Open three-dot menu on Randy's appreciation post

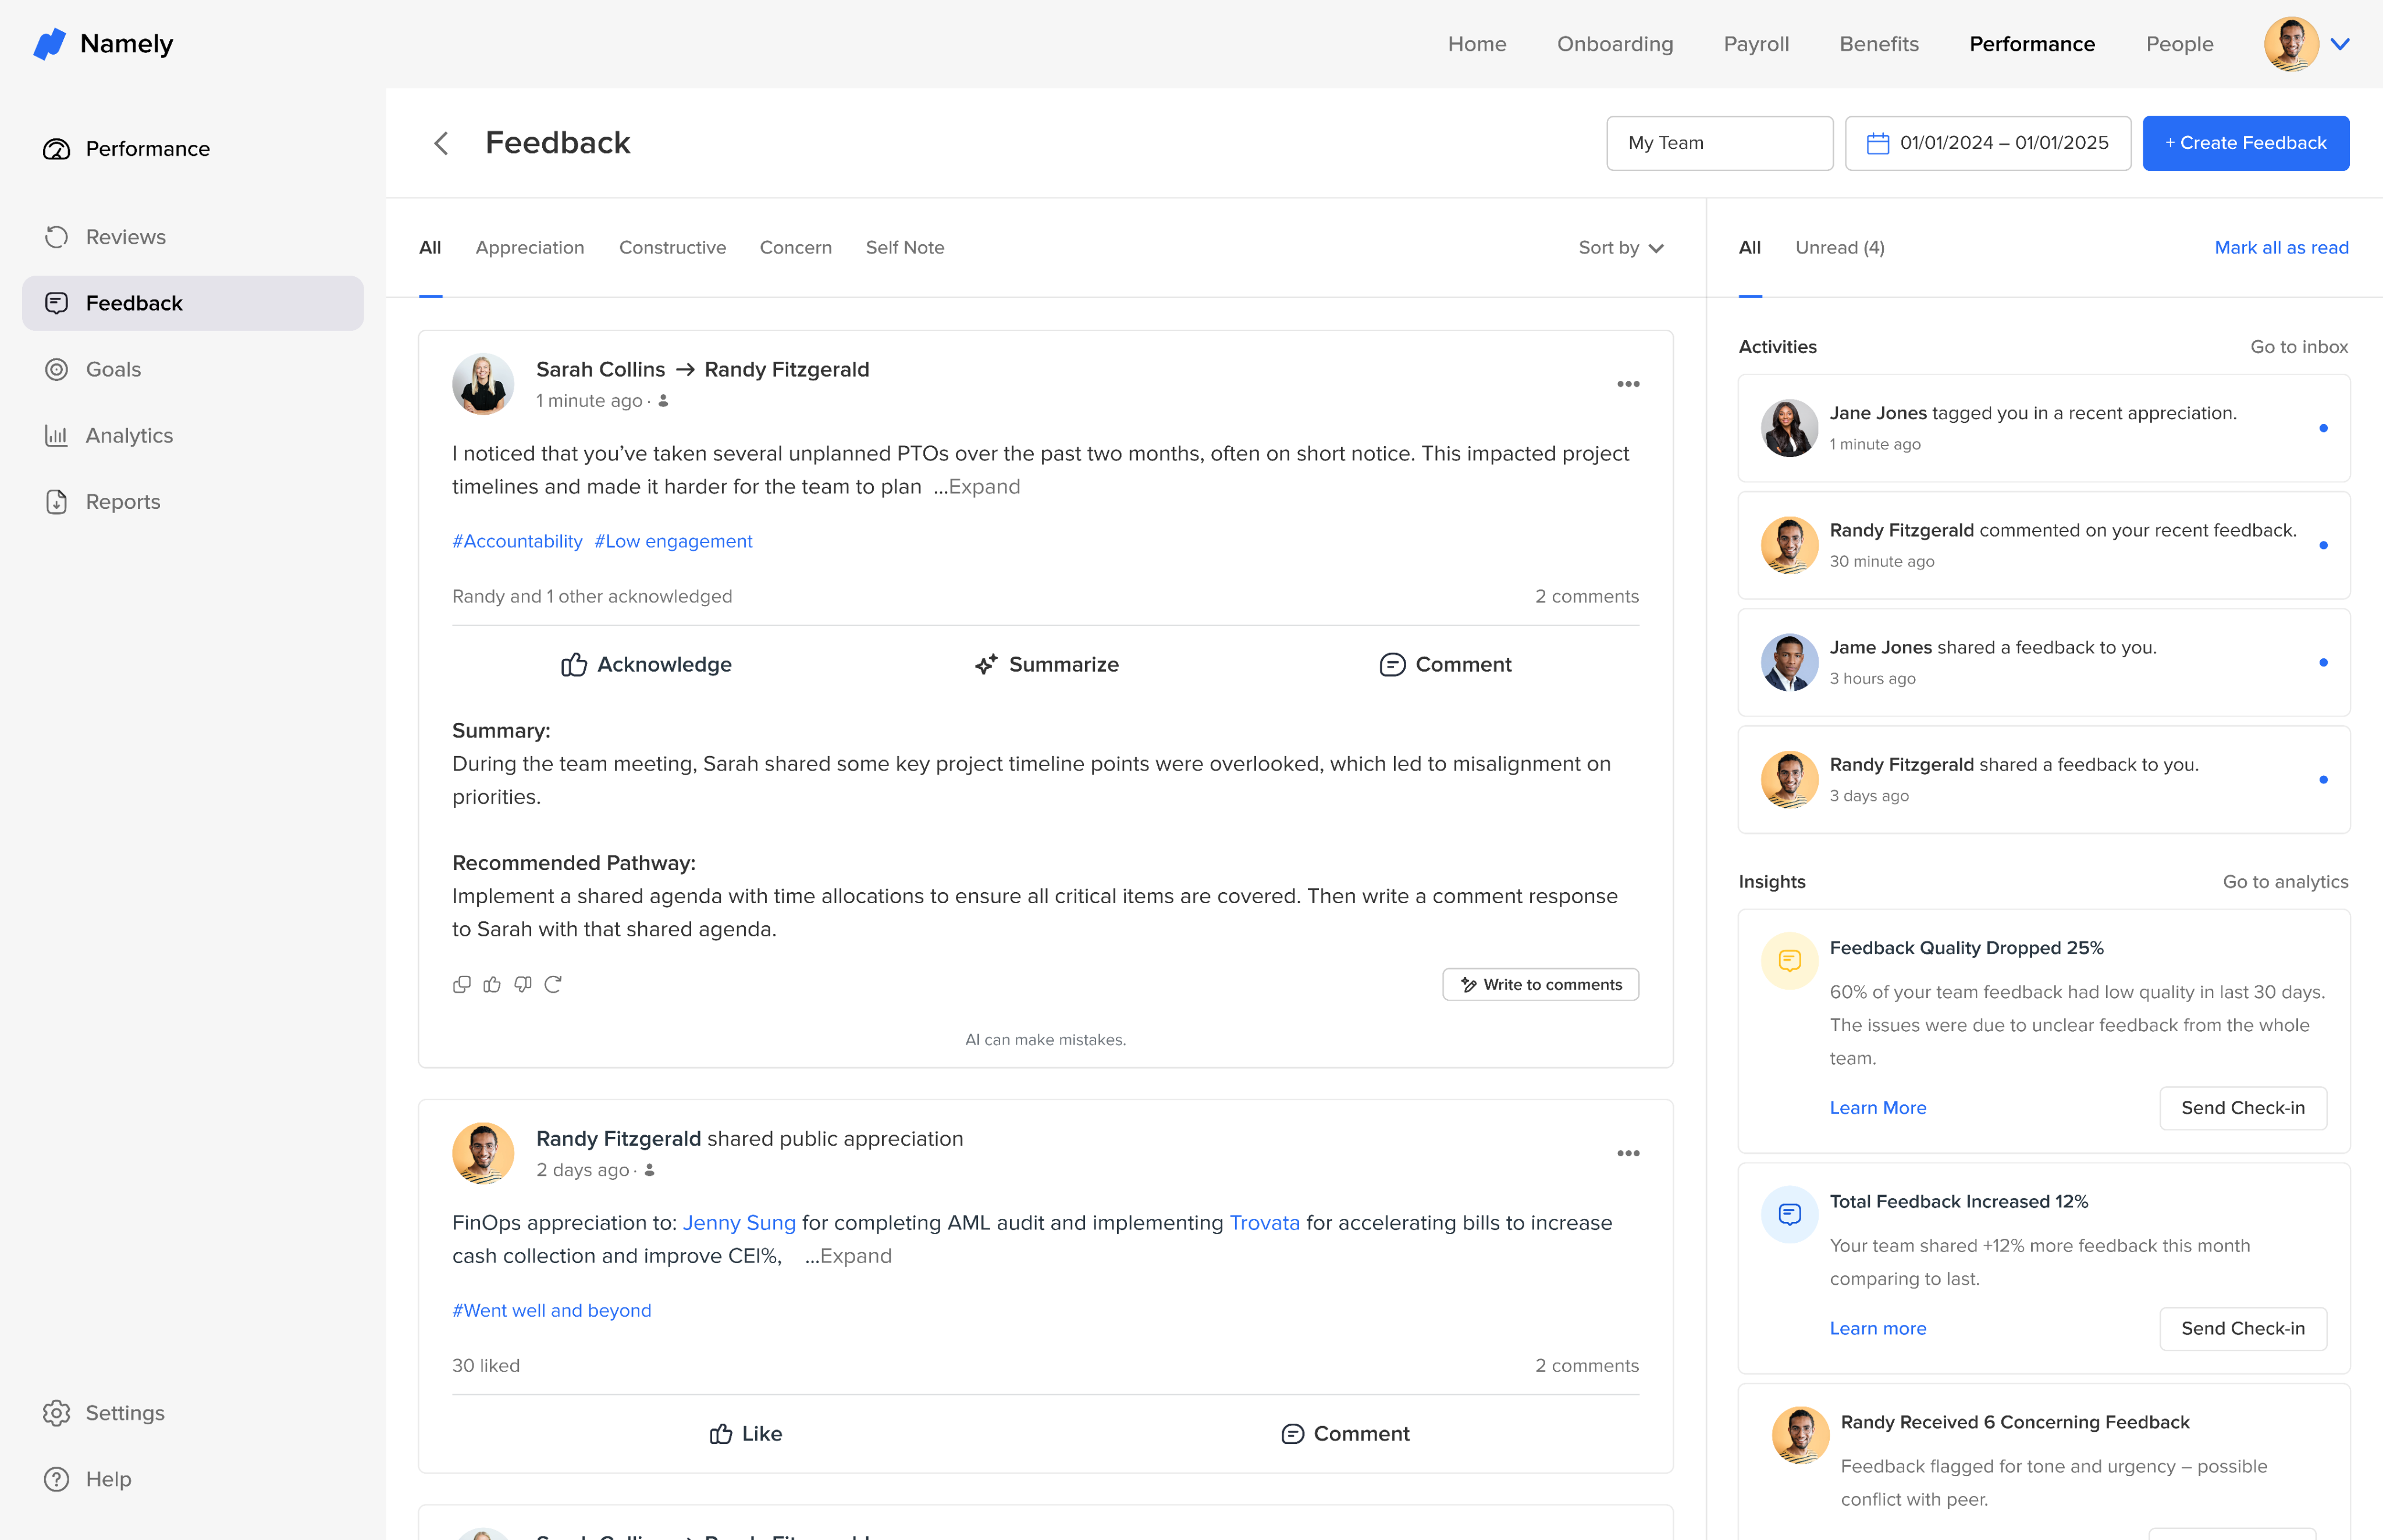tap(1628, 1153)
